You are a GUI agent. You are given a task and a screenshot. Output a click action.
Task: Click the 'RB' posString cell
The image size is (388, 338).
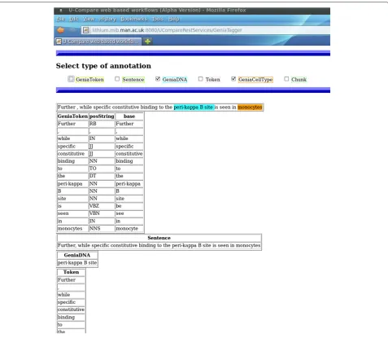click(102, 124)
